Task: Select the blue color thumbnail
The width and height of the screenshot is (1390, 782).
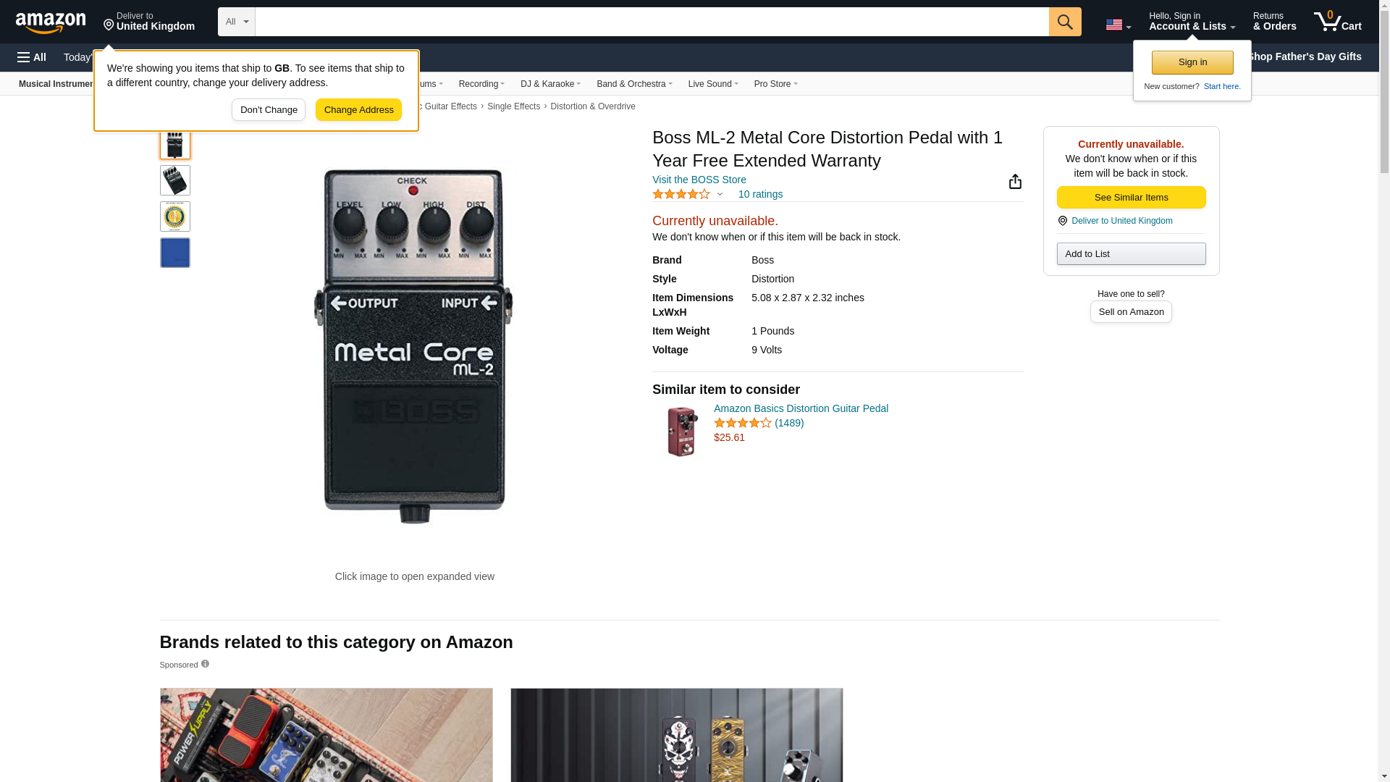Action: 175,253
